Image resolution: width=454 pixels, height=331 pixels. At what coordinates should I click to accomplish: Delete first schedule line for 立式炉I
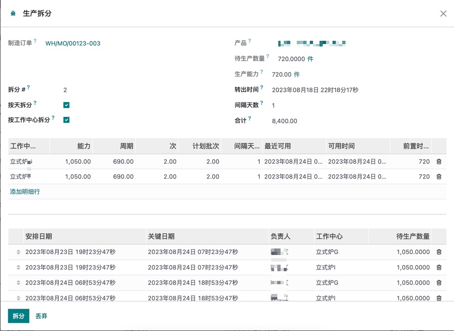point(439,267)
